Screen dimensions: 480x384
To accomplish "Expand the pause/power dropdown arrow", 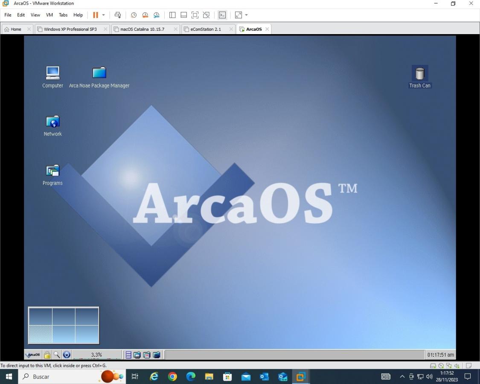I will (x=103, y=15).
